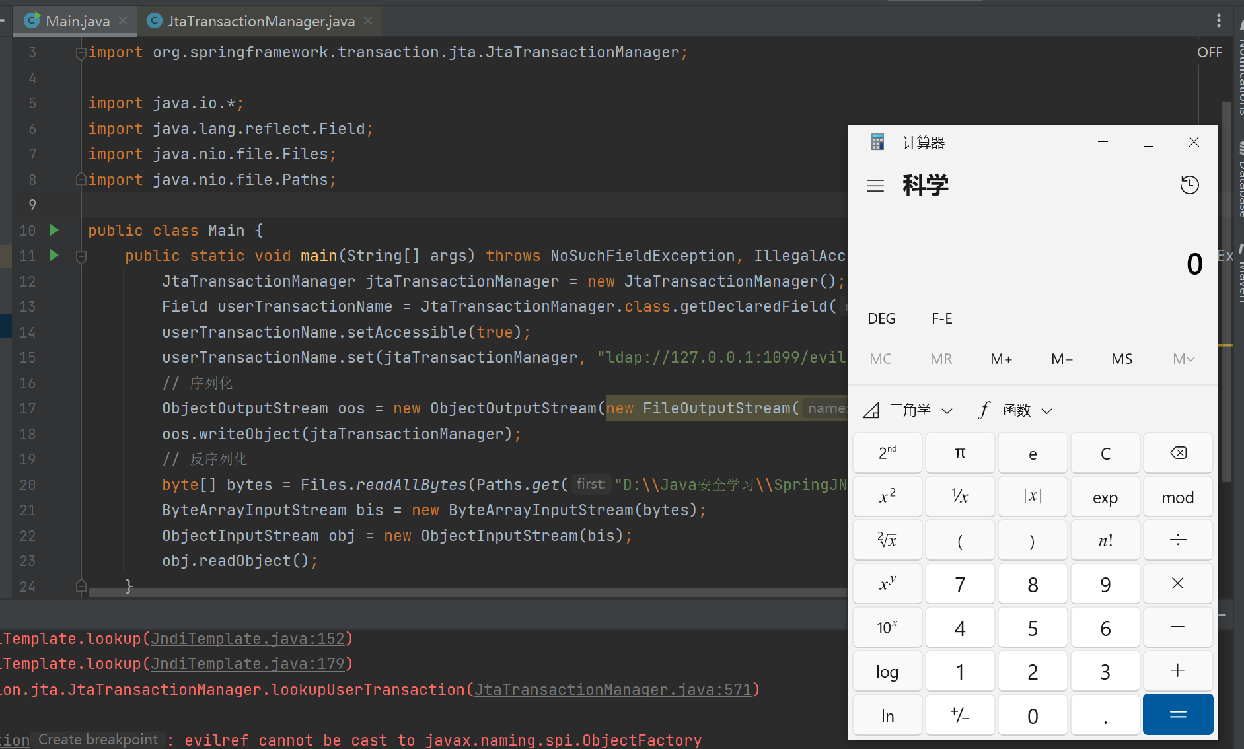Click digit 7 on the calculator
1244x749 pixels.
tap(960, 584)
